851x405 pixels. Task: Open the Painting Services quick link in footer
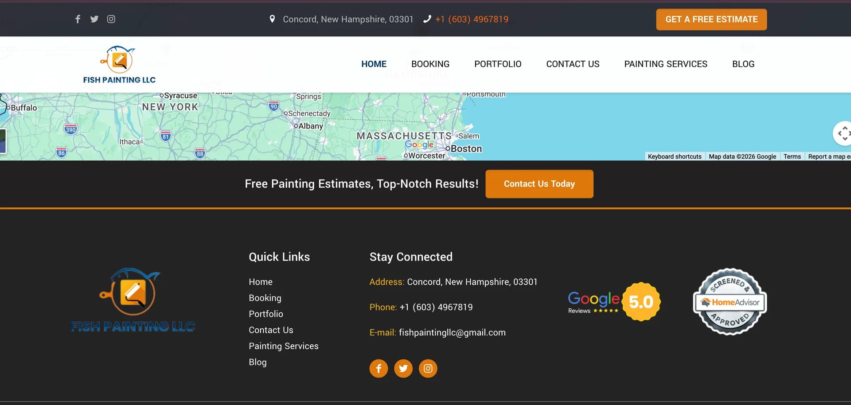284,346
